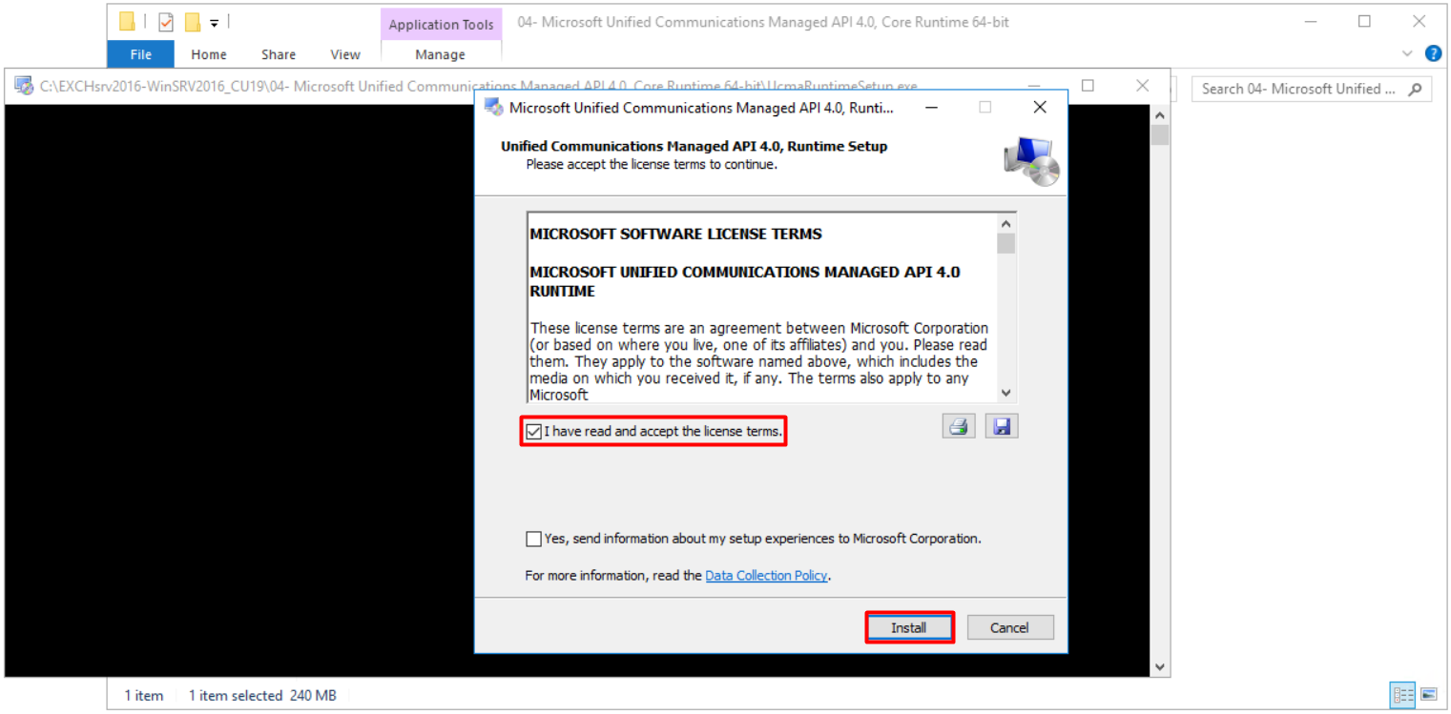Close the Explorer window
The width and height of the screenshot is (1451, 714).
pos(1419,21)
